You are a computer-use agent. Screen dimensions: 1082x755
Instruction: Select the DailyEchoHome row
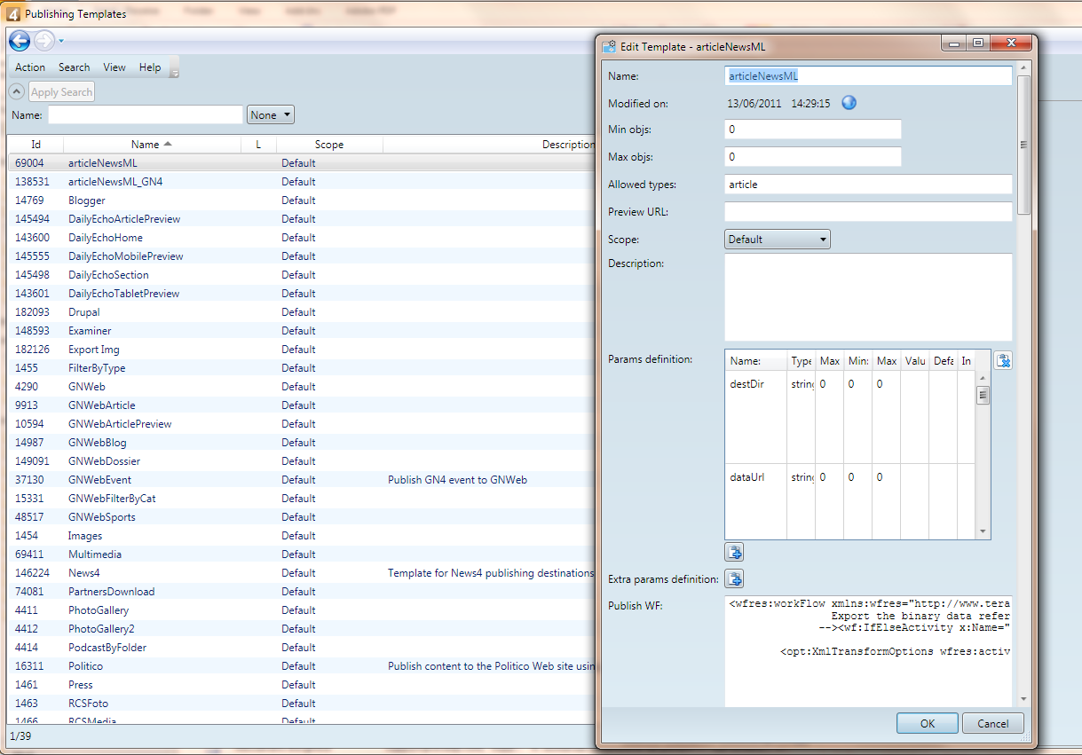tap(302, 238)
